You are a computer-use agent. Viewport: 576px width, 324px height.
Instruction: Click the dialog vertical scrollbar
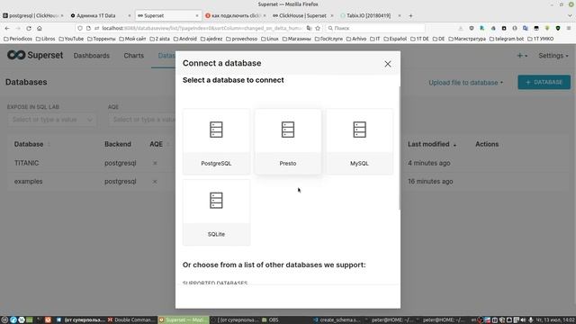(x=400, y=148)
